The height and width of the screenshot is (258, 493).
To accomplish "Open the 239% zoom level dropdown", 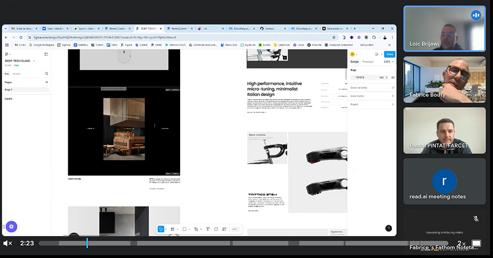I will pyautogui.click(x=388, y=62).
